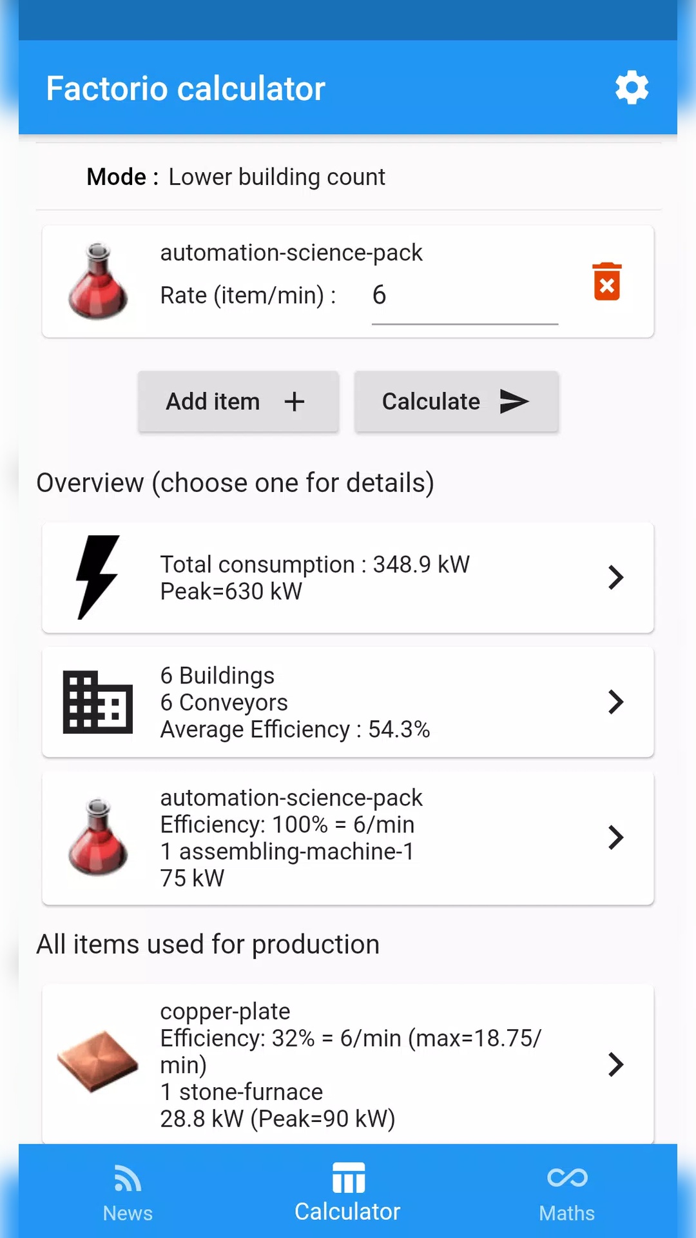The height and width of the screenshot is (1238, 696).
Task: Tap the Maths infinity icon
Action: pyautogui.click(x=567, y=1177)
